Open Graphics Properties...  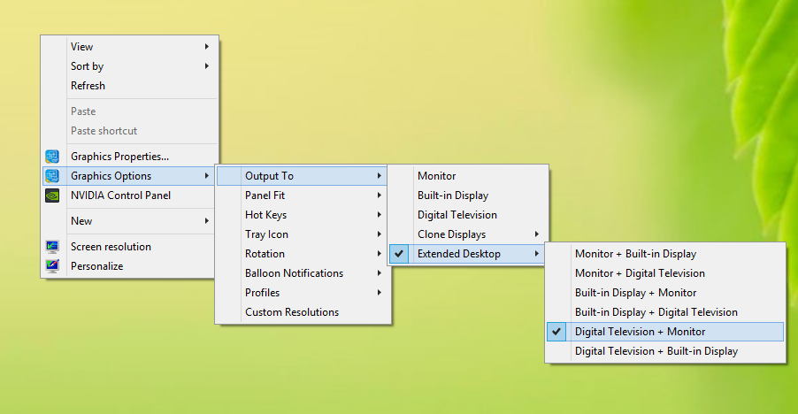point(129,157)
